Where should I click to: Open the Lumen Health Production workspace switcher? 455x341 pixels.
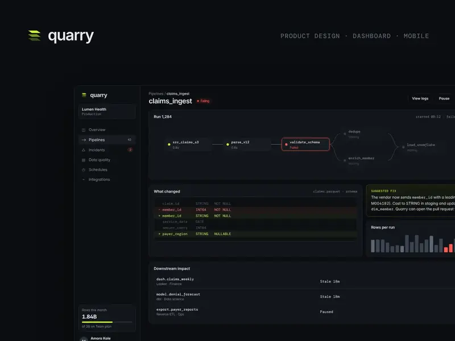point(107,111)
